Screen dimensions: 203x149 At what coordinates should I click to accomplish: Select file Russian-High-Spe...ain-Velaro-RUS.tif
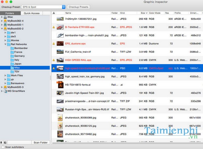(x=87, y=109)
